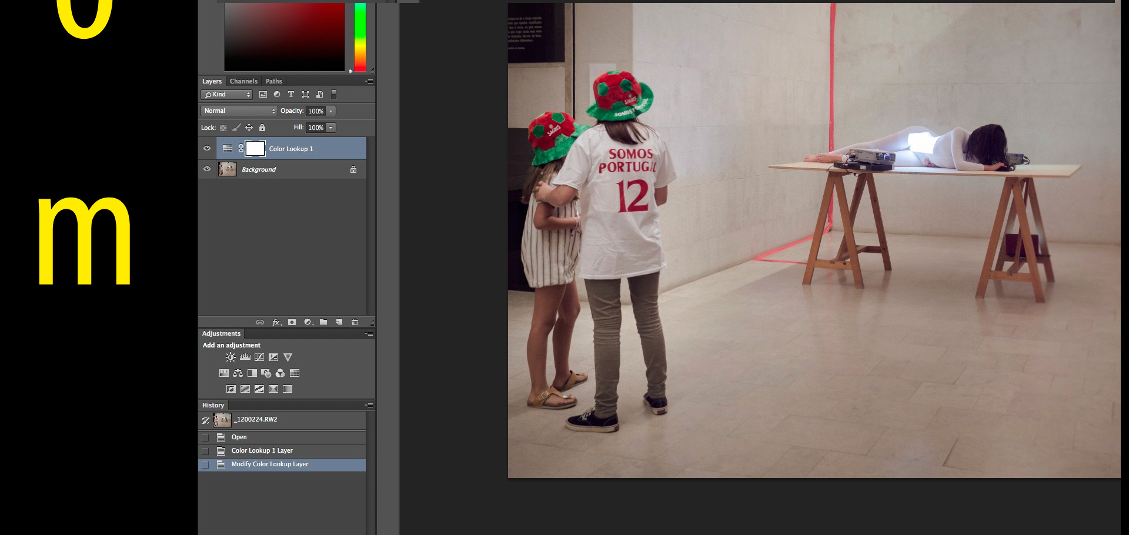This screenshot has height=535, width=1129.
Task: Open the Fill slider dropdown arrow
Action: 331,128
